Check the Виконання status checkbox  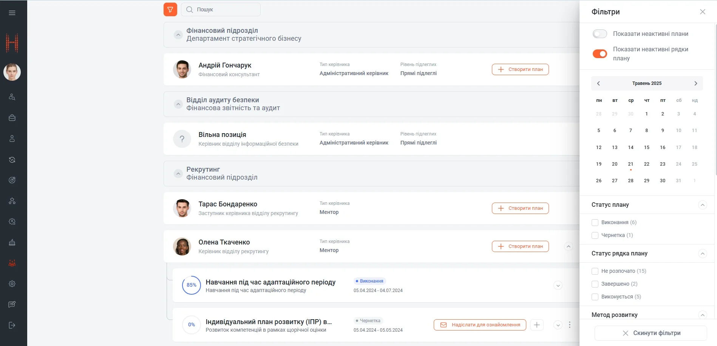click(595, 223)
